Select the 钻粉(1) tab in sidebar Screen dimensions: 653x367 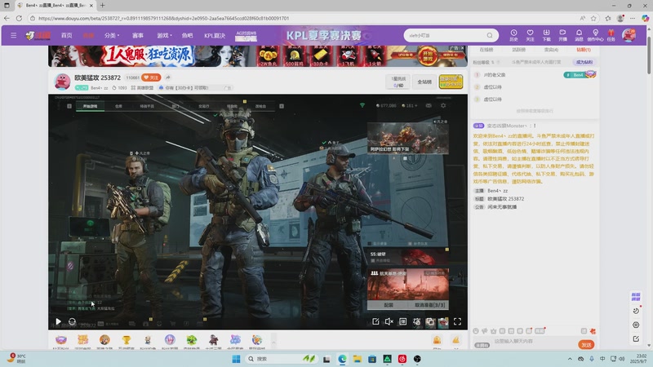click(584, 50)
